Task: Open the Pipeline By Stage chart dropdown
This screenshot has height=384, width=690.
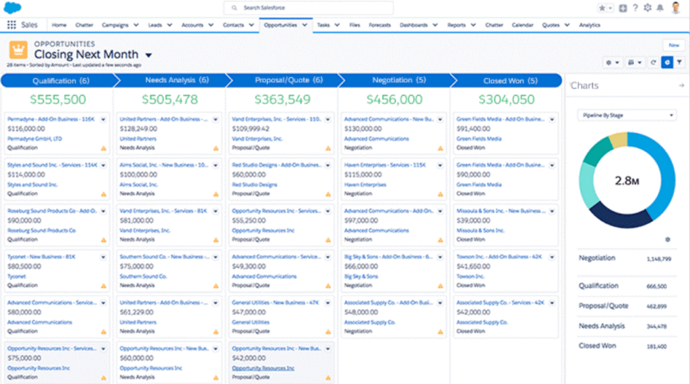Action: point(627,115)
